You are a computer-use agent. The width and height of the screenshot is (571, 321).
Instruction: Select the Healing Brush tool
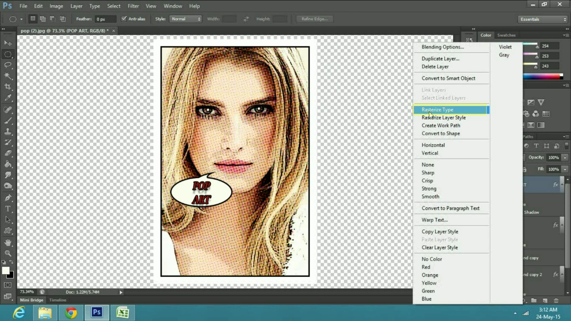point(8,110)
